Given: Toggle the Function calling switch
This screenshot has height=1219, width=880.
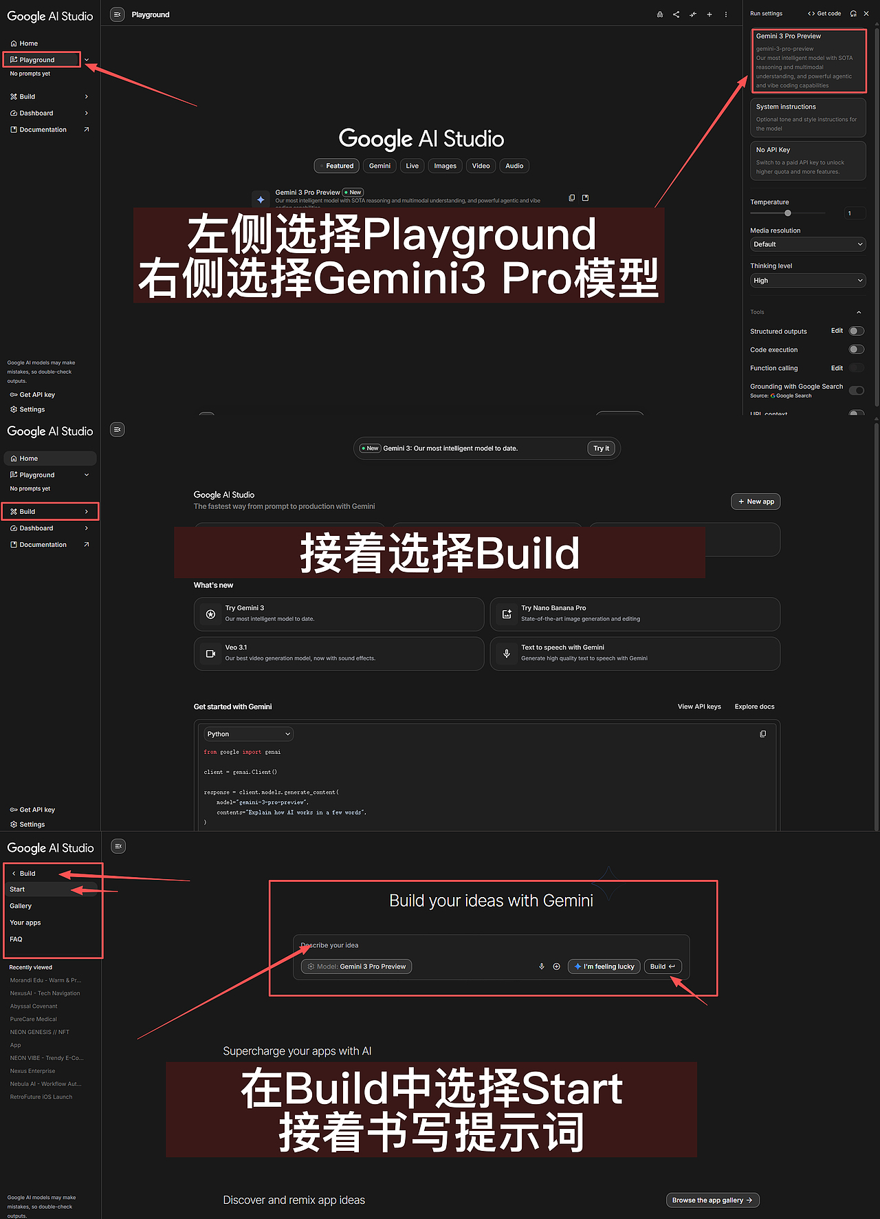Looking at the screenshot, I should point(856,368).
